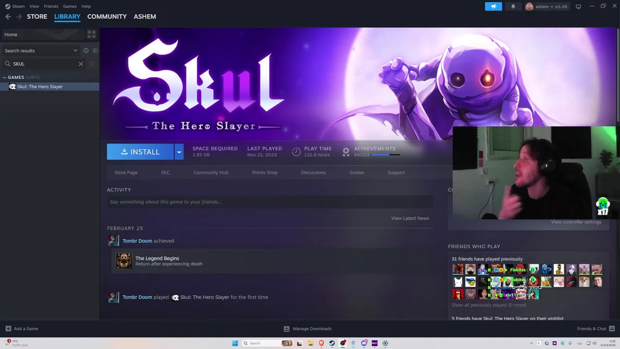Click the Steam icon in the taskbar
The image size is (620, 349).
[332, 343]
